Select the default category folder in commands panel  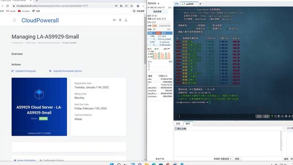coord(180,129)
